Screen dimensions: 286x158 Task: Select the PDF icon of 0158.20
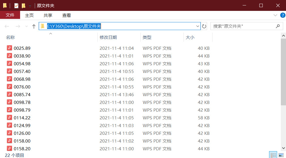point(9,148)
